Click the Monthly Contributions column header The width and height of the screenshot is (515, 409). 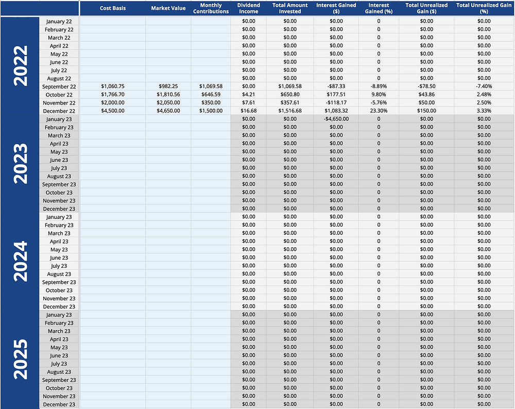pyautogui.click(x=211, y=8)
